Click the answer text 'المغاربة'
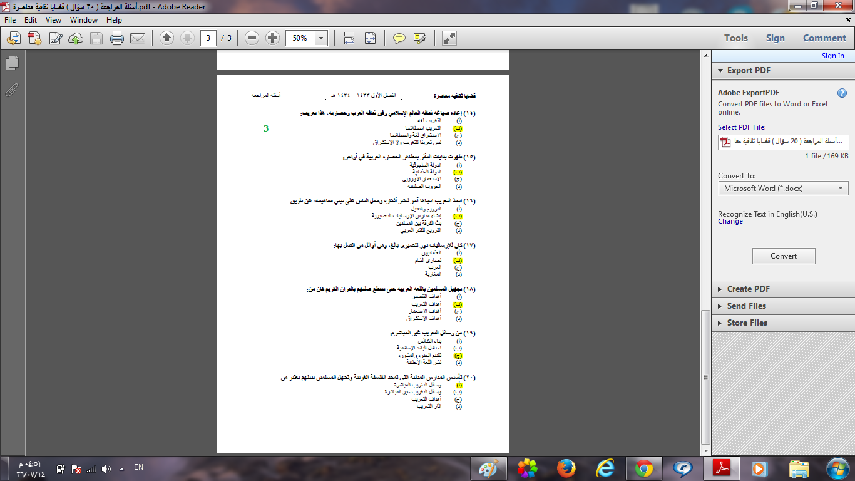The width and height of the screenshot is (855, 481). click(x=433, y=274)
